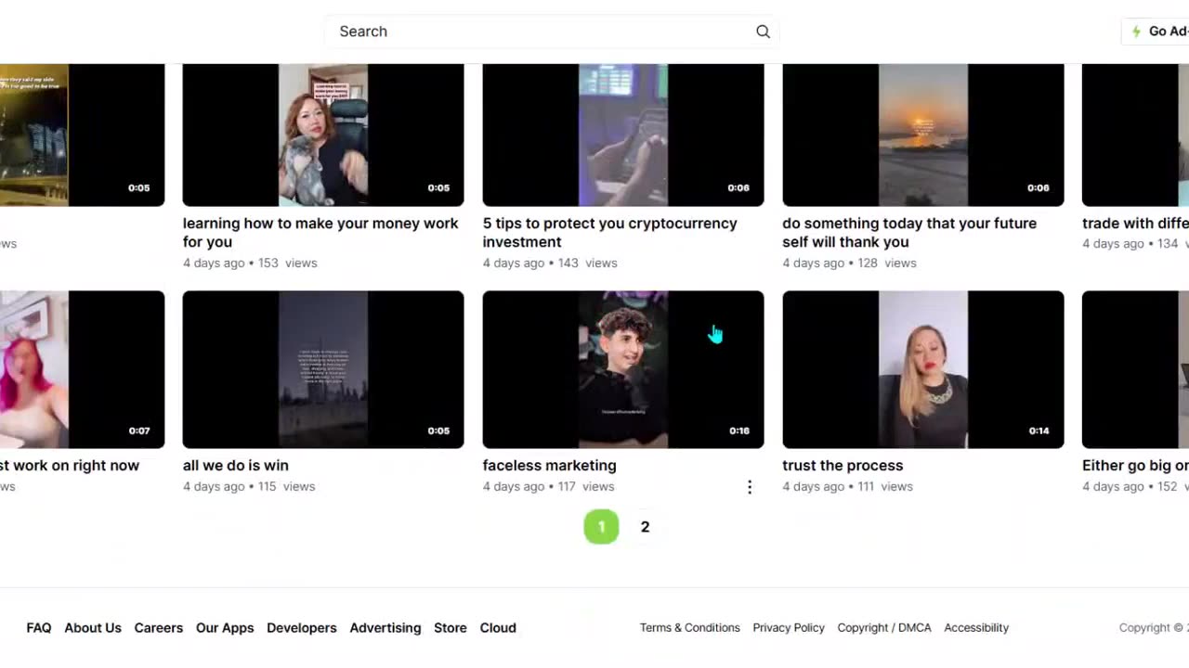Open Terms & Conditions link
The height and width of the screenshot is (668, 1189).
pyautogui.click(x=690, y=628)
